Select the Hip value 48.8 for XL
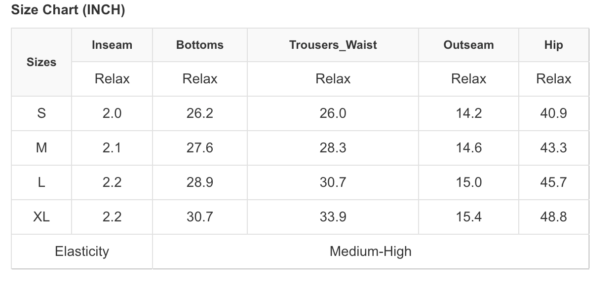 pyautogui.click(x=553, y=217)
